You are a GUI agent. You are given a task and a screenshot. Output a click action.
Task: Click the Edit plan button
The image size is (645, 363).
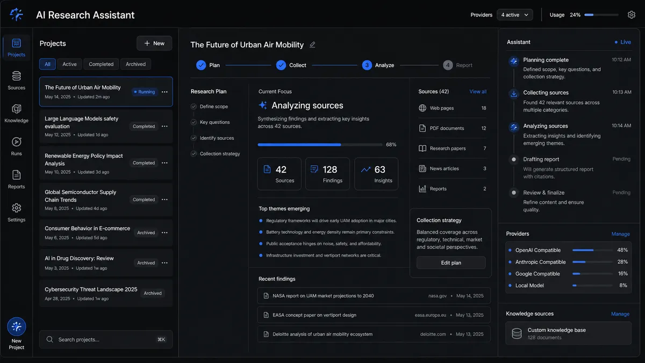tap(451, 262)
